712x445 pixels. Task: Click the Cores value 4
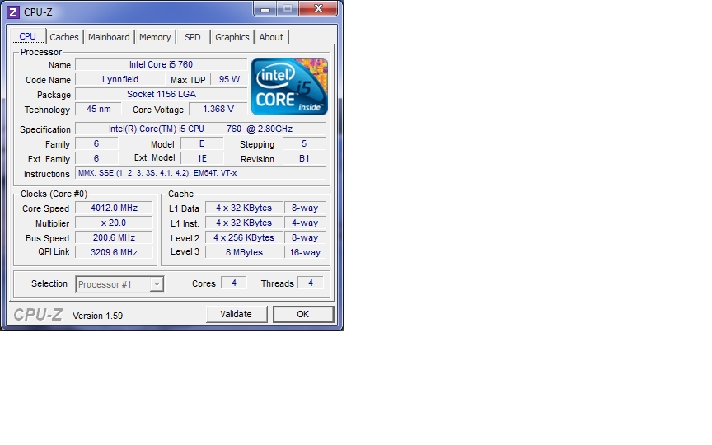(x=234, y=283)
